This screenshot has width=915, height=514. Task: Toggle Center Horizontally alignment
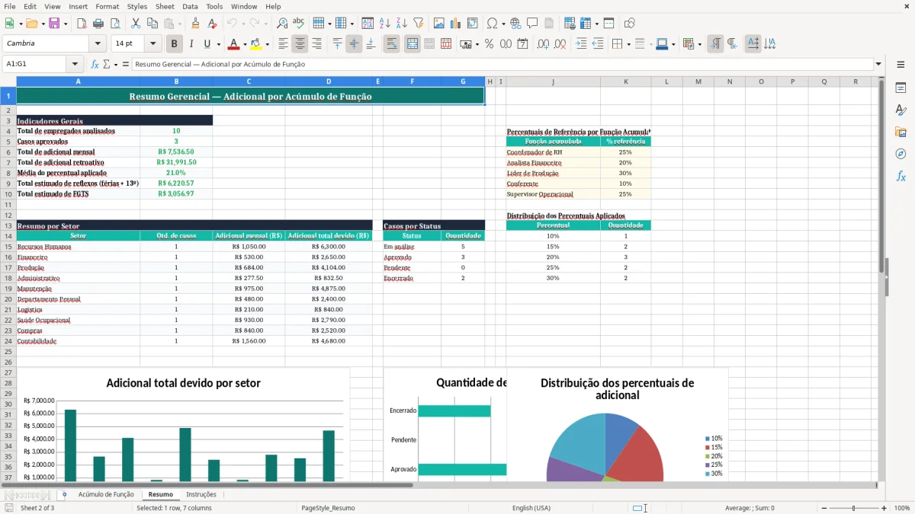(x=300, y=44)
